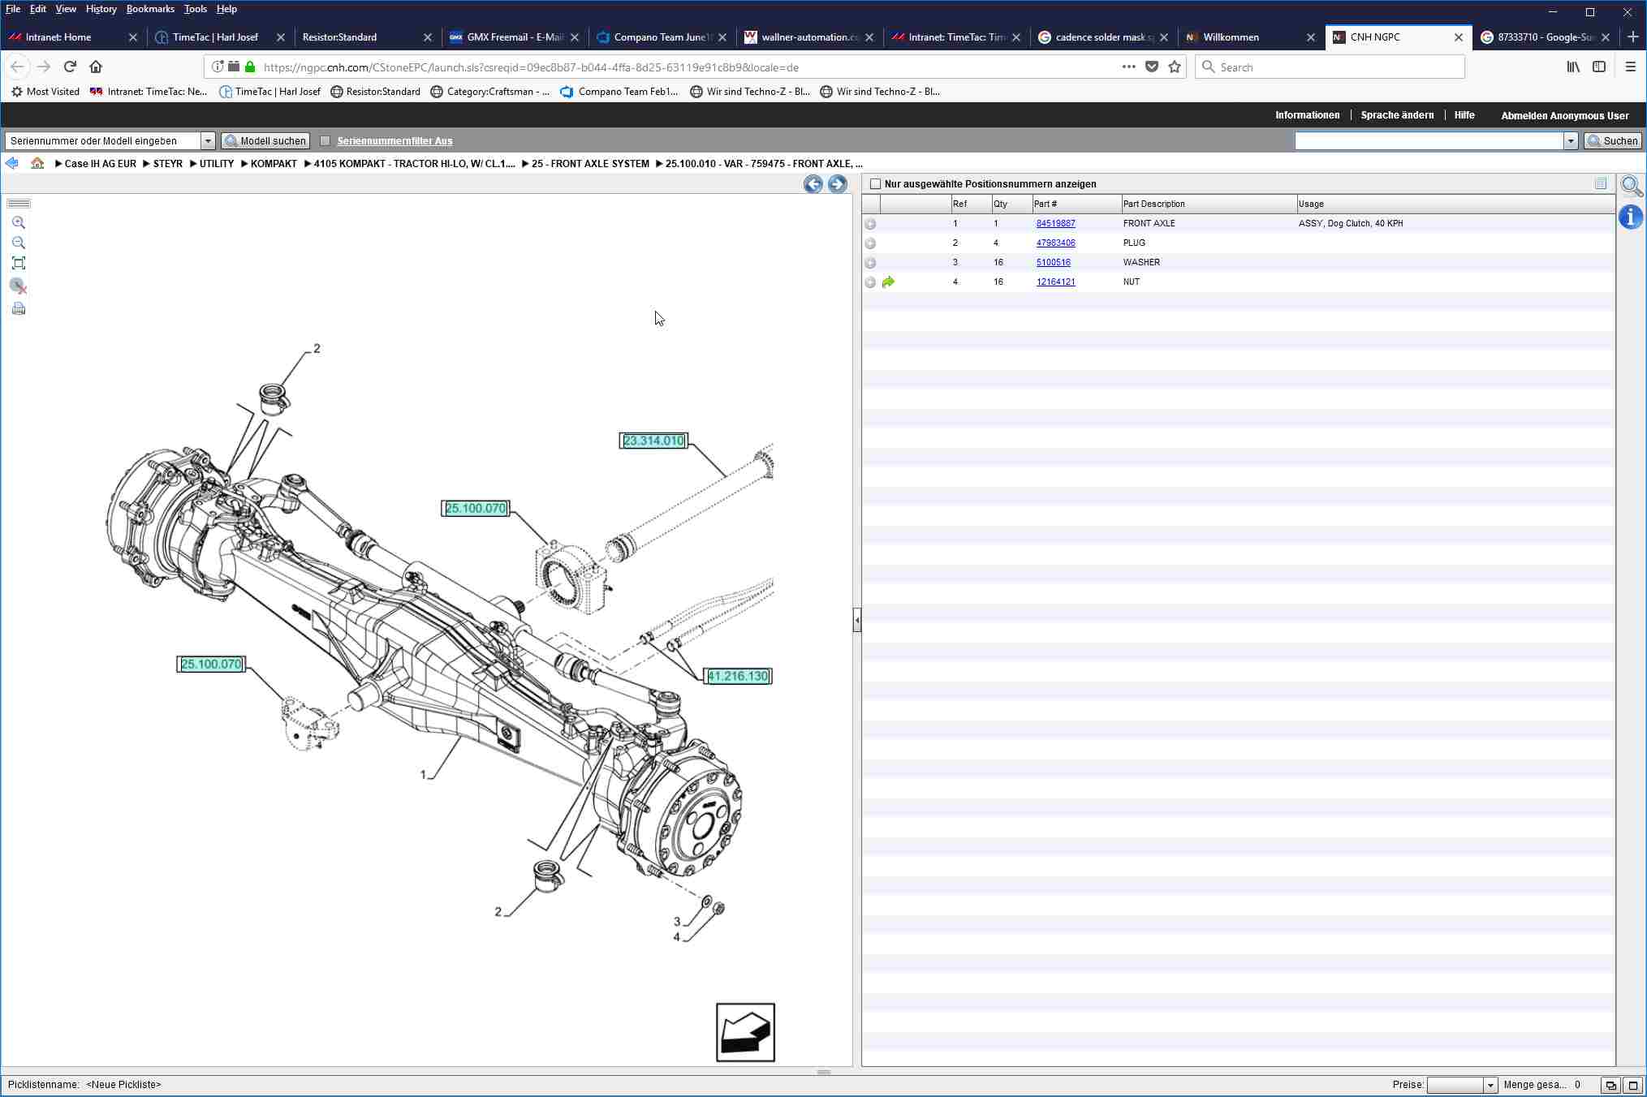Click the blue information icon on right
The height and width of the screenshot is (1097, 1647).
coord(1630,217)
